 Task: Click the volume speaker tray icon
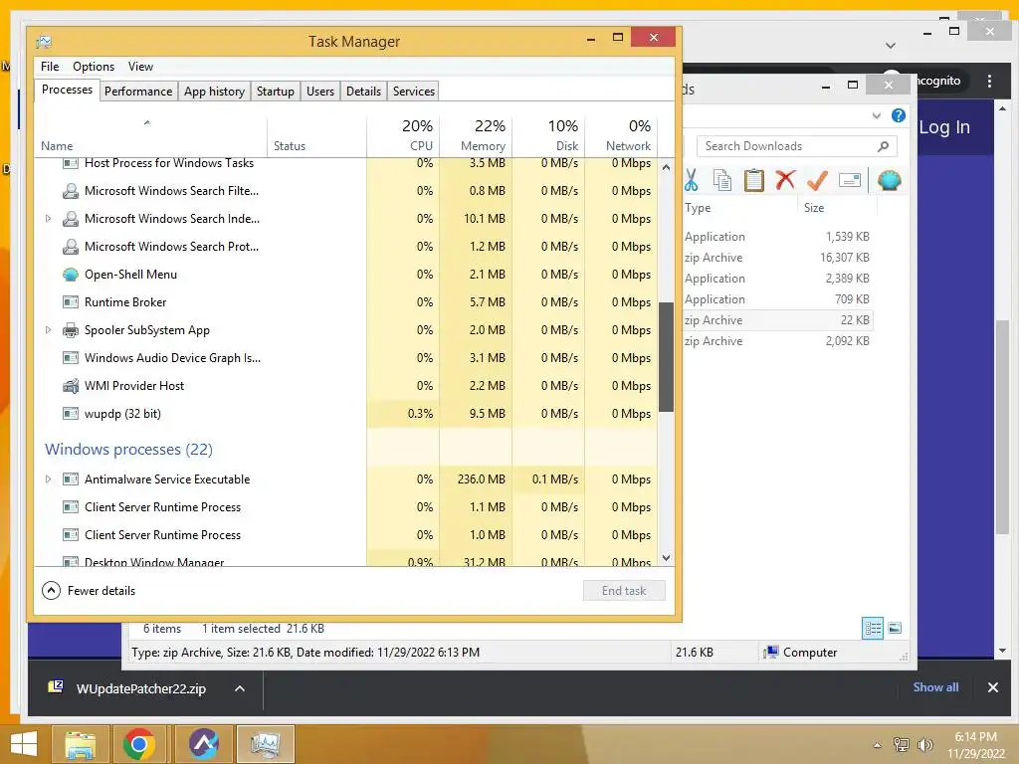click(x=924, y=744)
